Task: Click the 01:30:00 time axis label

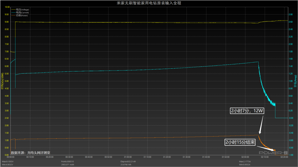Action: (187, 157)
